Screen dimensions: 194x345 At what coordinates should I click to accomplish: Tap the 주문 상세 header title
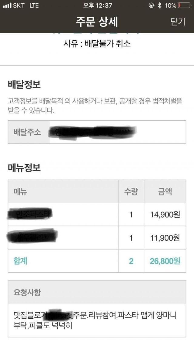point(97,22)
